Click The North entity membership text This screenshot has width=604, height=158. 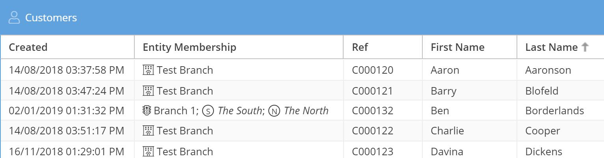coord(306,111)
